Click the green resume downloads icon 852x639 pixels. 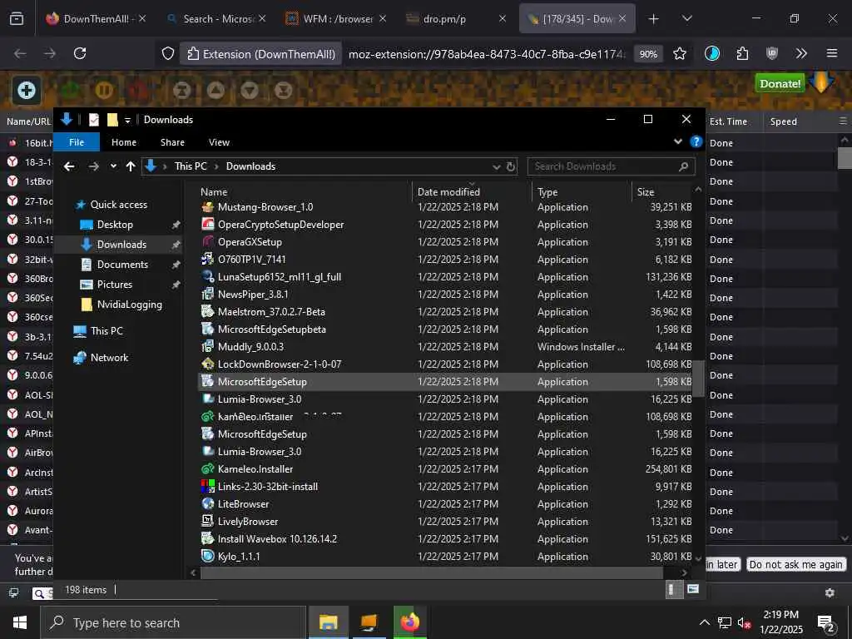[70, 90]
